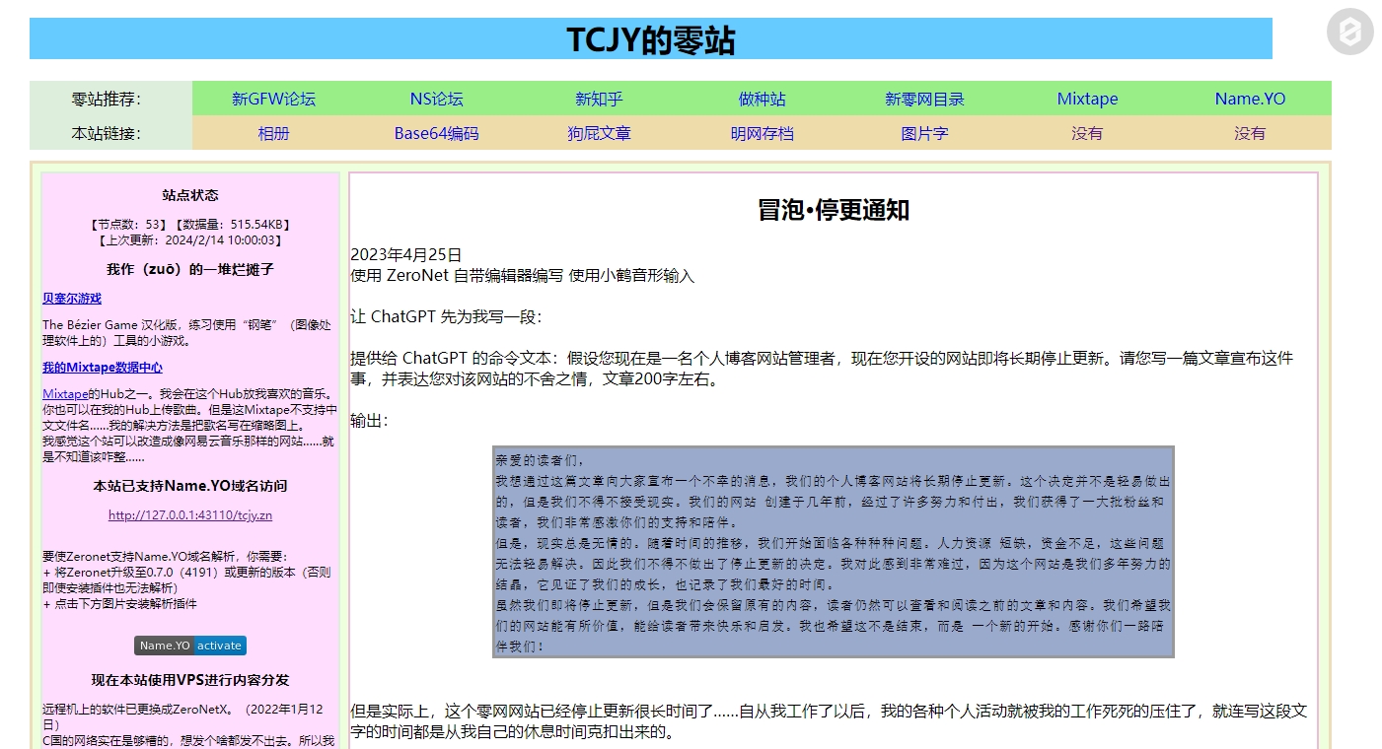Visit the NS论坛 link

[x=436, y=99]
